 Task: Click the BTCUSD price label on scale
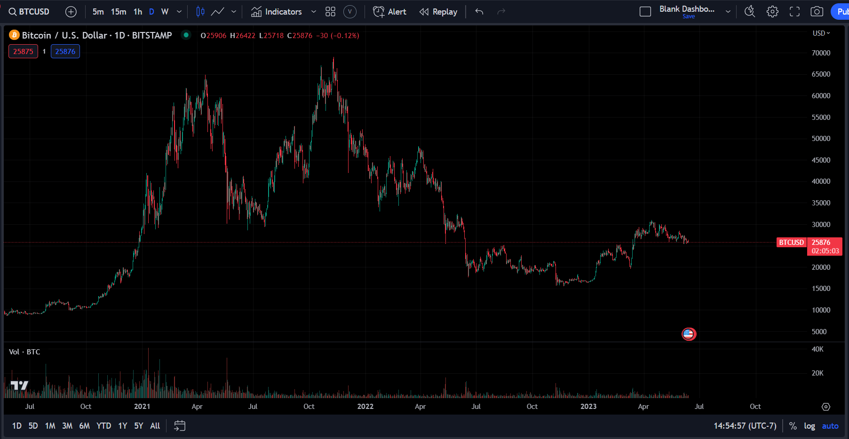[x=792, y=243]
